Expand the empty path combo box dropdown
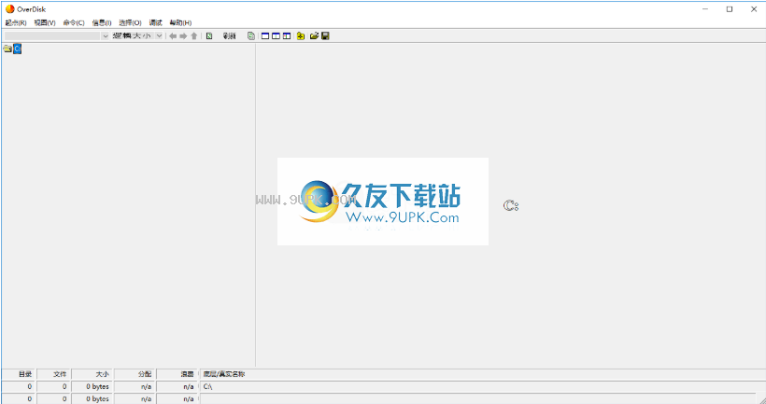The height and width of the screenshot is (404, 766). pos(105,36)
